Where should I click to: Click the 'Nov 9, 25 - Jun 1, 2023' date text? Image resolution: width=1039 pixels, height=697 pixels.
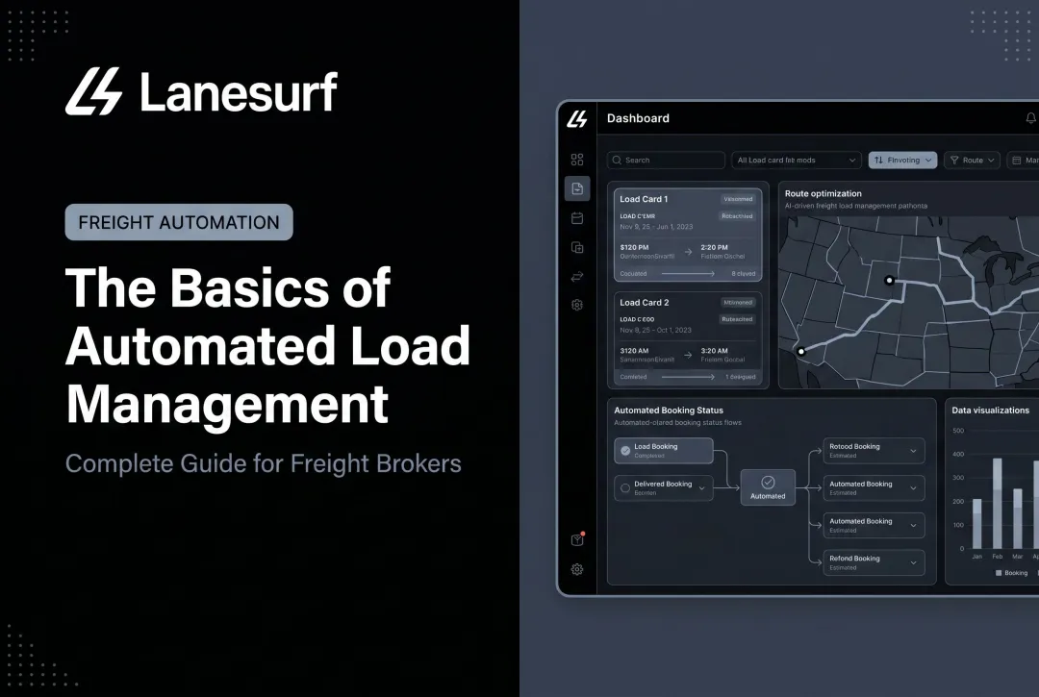click(656, 227)
